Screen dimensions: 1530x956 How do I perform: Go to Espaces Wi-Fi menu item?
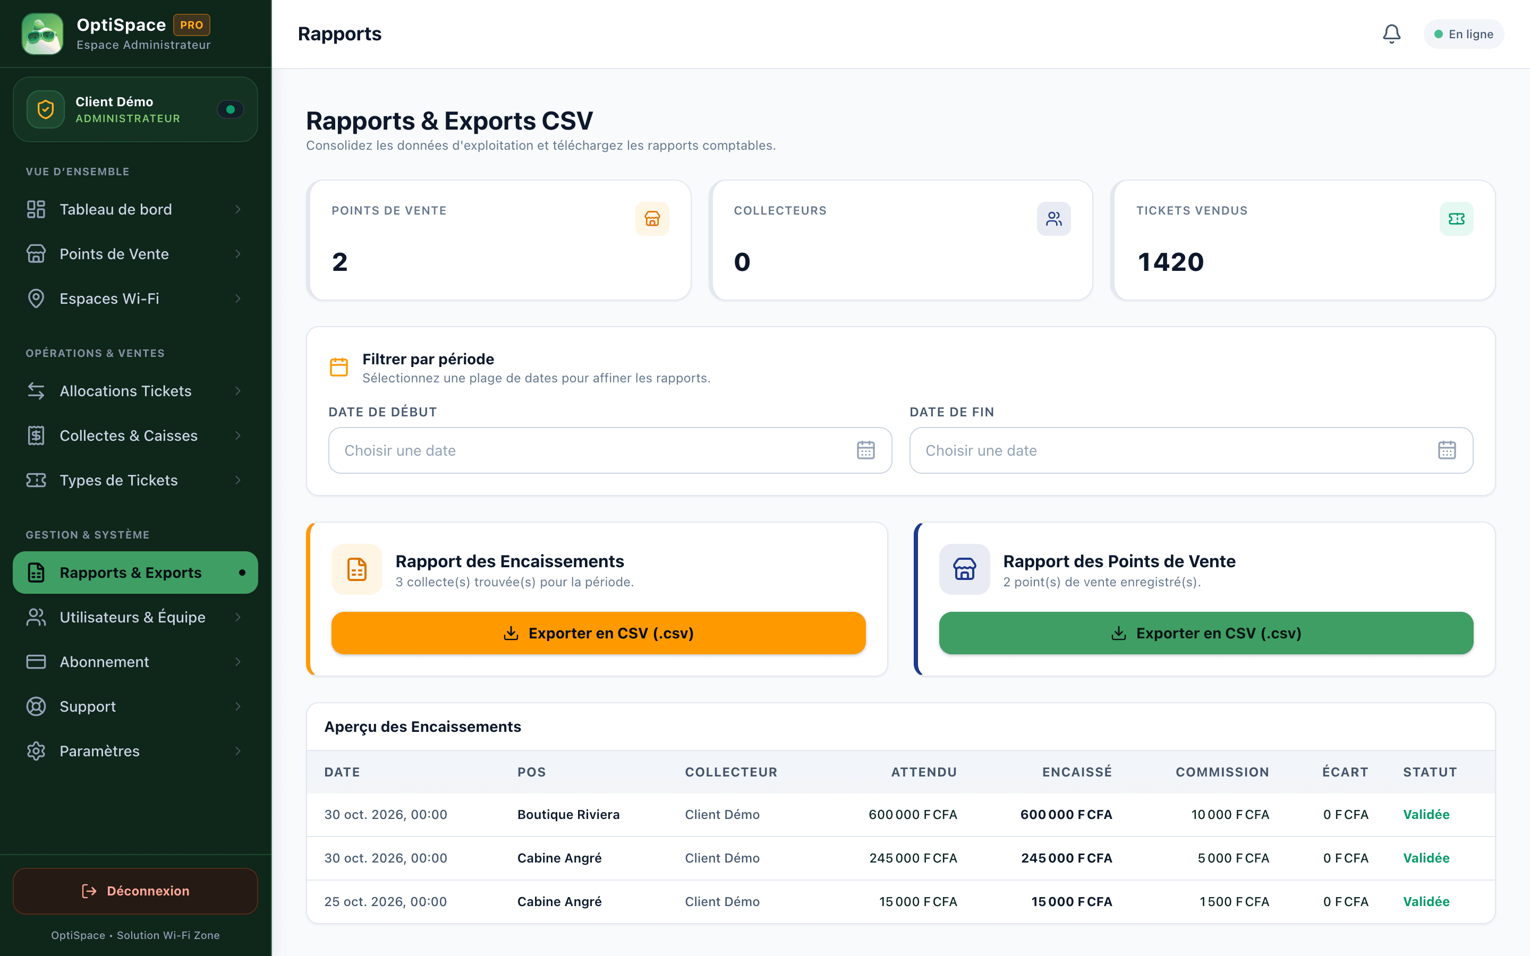coord(135,298)
